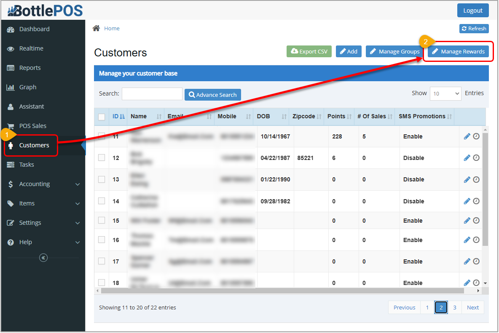Open the Dashboard from the sidebar
The width and height of the screenshot is (499, 333).
click(x=34, y=29)
